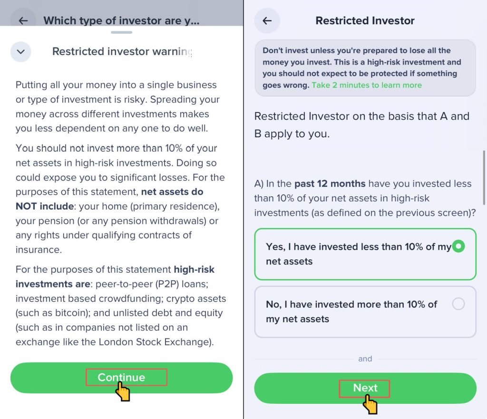Open the Take 2 minutes to learn more link
The height and width of the screenshot is (419, 487).
coord(366,85)
